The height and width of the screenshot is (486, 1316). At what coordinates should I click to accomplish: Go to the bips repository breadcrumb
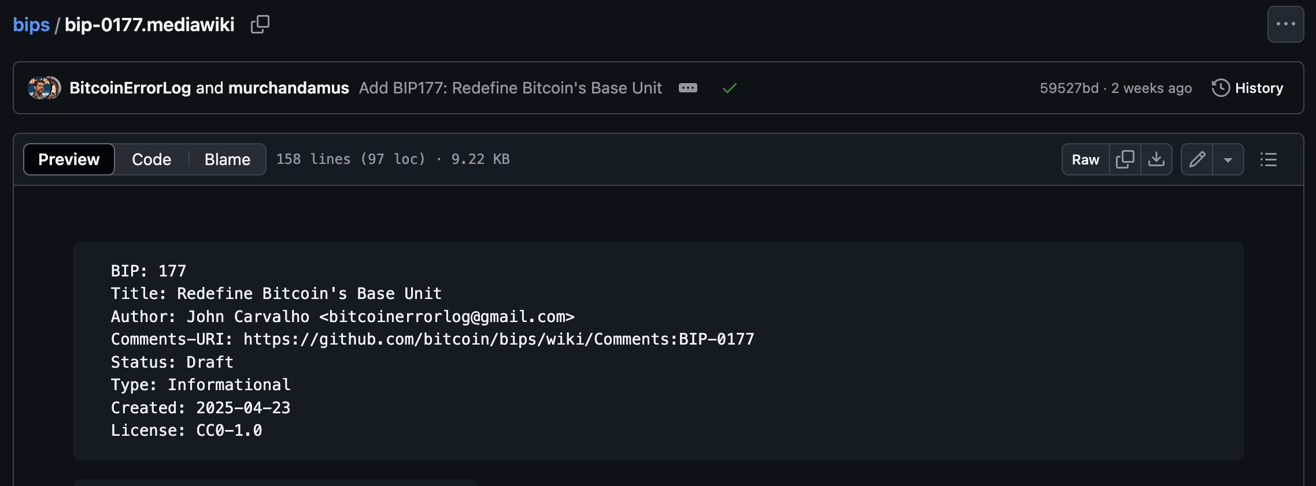click(x=31, y=25)
